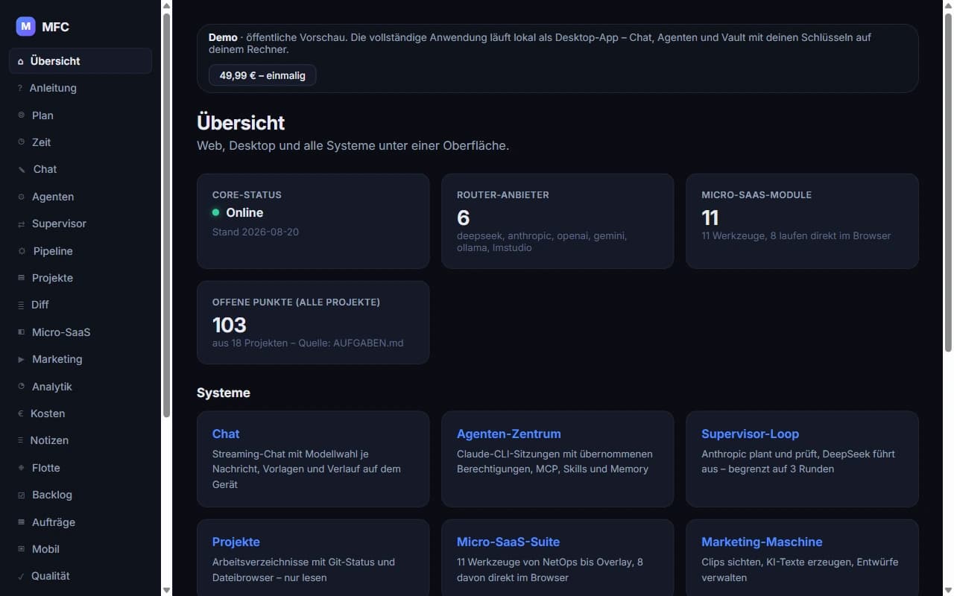Click the euro icon beside Kosten
Viewport: 954px width, 596px height.
click(x=20, y=413)
